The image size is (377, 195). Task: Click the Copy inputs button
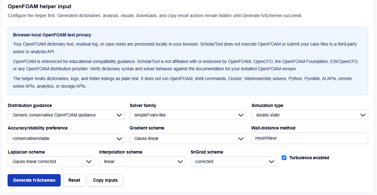coord(105,180)
